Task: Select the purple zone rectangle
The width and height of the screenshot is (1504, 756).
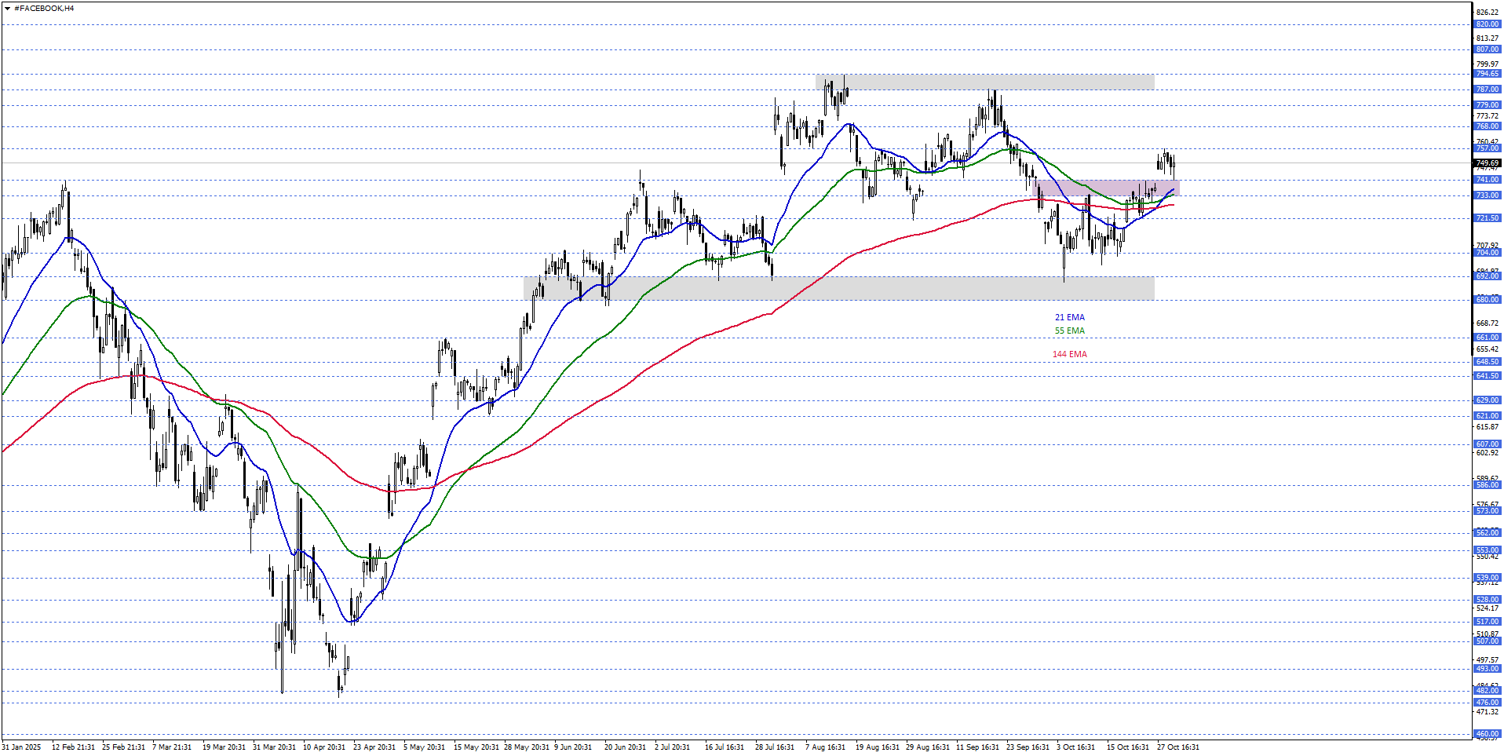Action: coord(1108,188)
